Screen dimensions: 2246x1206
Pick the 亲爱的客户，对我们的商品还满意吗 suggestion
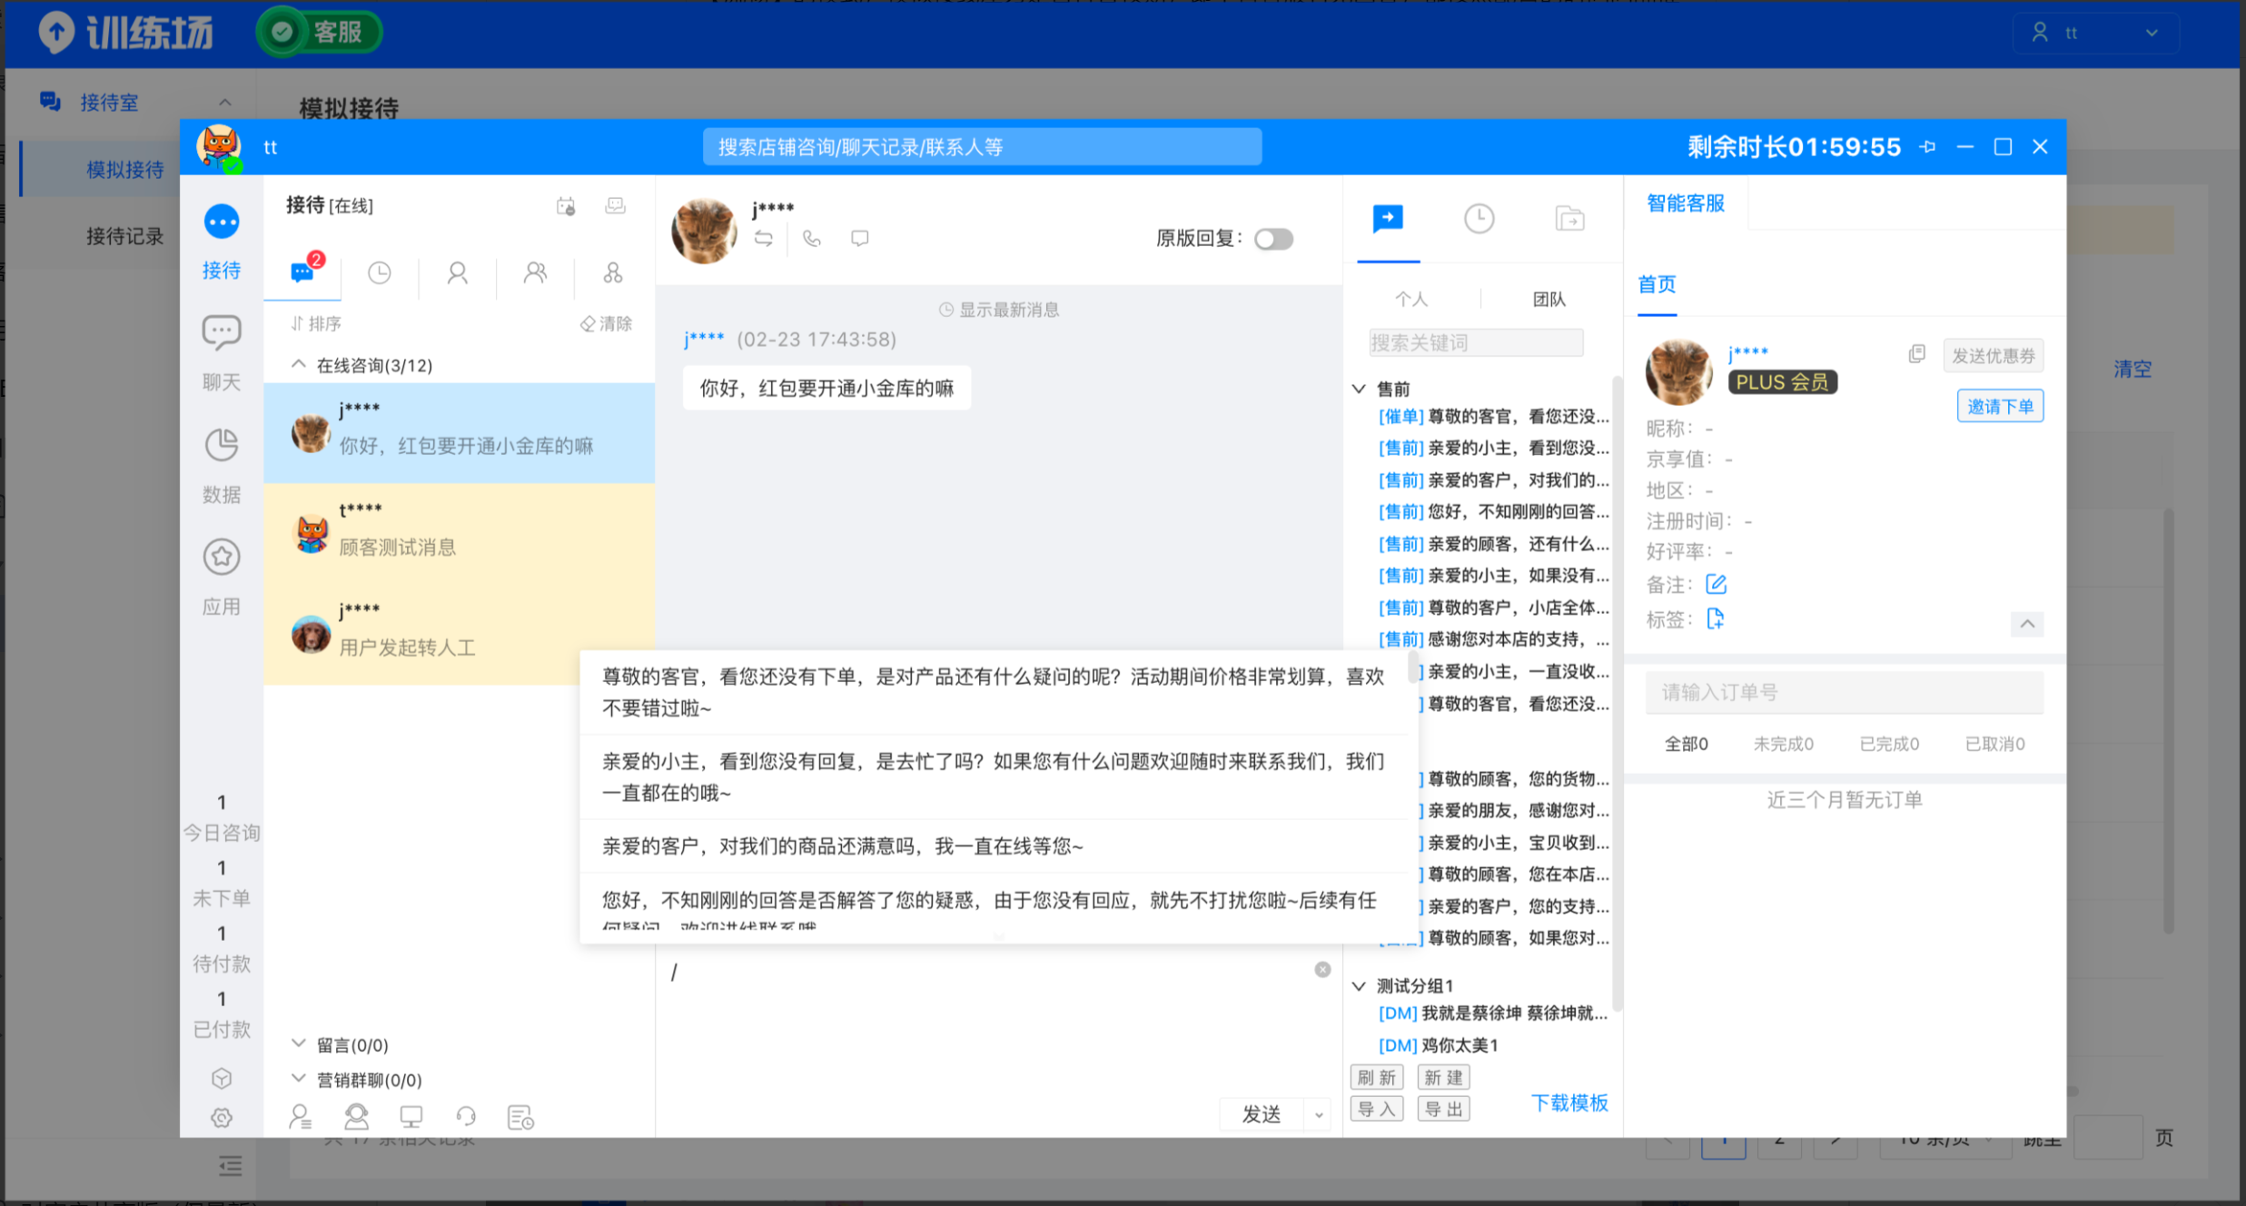click(x=994, y=846)
